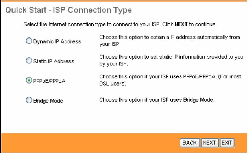This screenshot has width=248, height=153.
Task: Click the 'Static IP Address' option label
Action: tap(54, 61)
